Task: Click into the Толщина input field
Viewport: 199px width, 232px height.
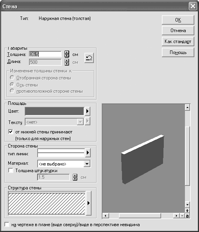Action: tap(45, 54)
